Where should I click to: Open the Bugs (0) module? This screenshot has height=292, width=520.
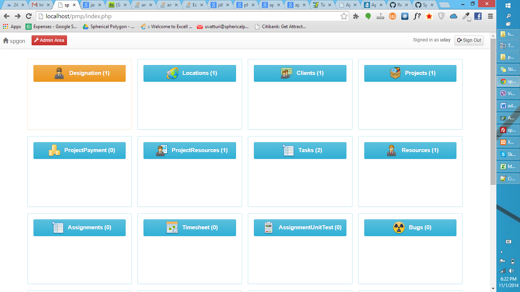[410, 228]
